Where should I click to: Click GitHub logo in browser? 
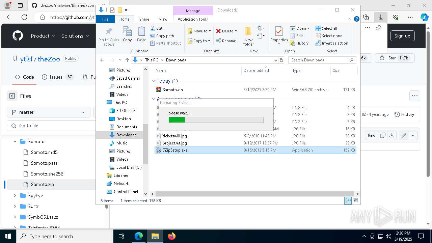(18, 36)
